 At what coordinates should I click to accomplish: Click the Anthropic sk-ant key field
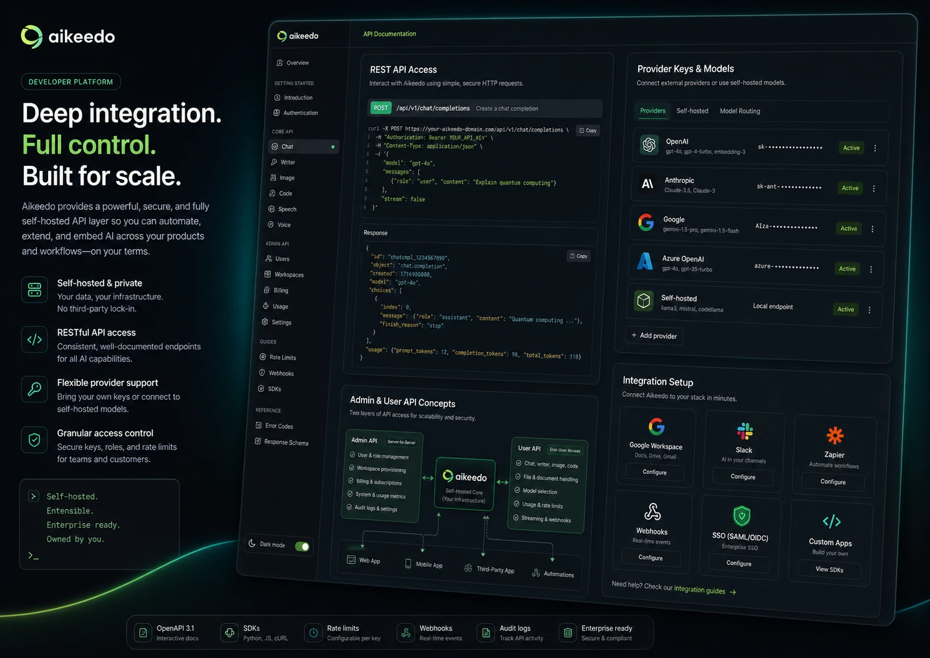(x=788, y=186)
